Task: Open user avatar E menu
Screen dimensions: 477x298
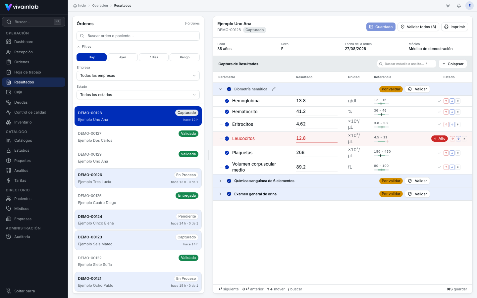Action: [469, 6]
